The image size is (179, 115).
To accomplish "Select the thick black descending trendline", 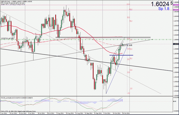I will pos(86,60).
